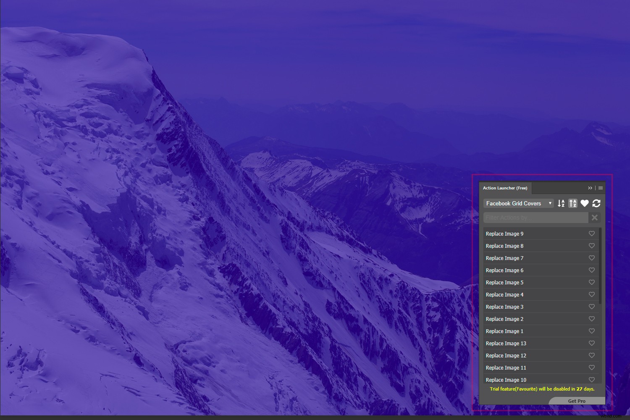Clear the filter using the X icon
The image size is (630, 420).
[x=594, y=218]
